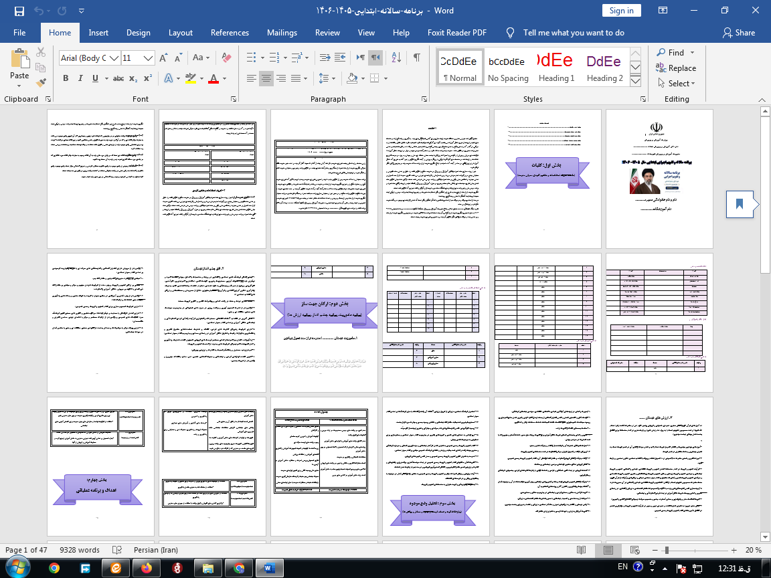Open proofing errors icon in status bar
Screen dimensions: 771x578
click(117, 550)
